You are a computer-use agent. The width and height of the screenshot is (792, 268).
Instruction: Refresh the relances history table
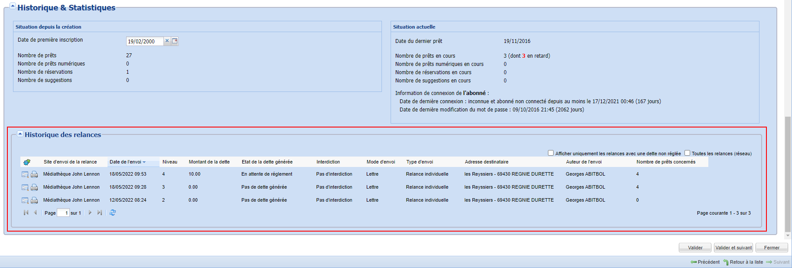coord(113,212)
